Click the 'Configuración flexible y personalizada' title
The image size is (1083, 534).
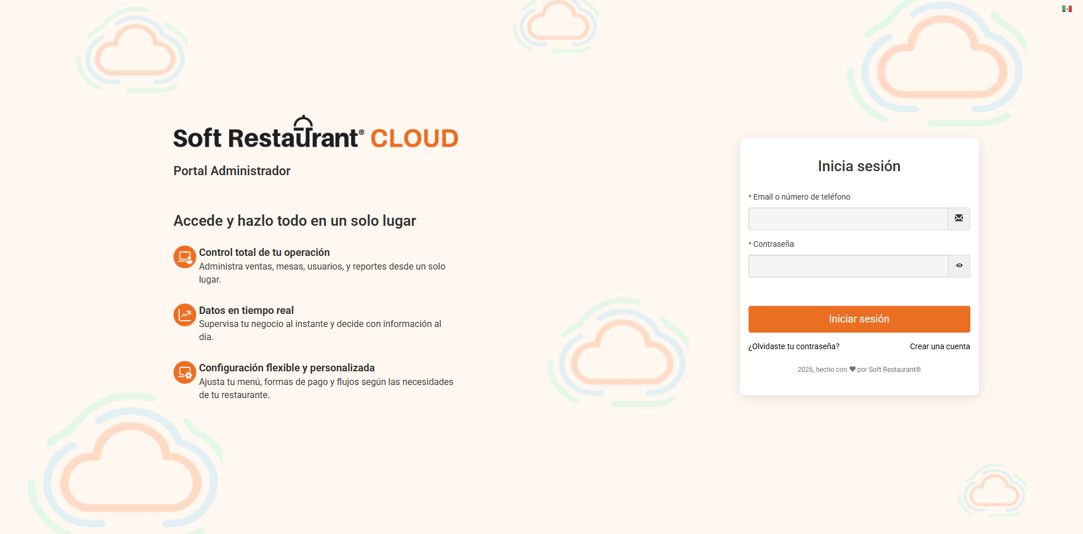click(287, 368)
